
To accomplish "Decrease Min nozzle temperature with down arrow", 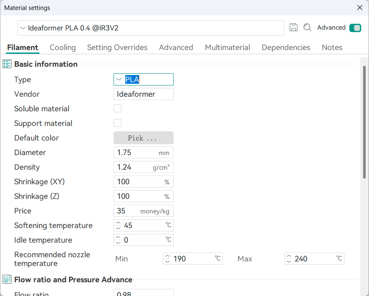I will (167, 261).
